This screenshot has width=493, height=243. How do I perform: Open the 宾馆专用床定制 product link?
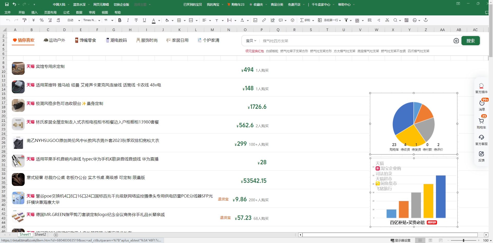(x=50, y=66)
